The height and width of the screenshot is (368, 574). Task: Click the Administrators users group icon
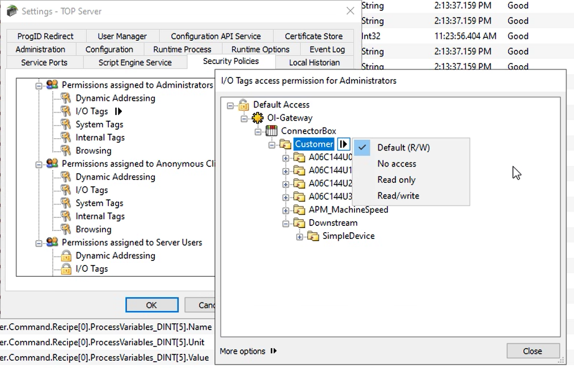[x=52, y=85]
